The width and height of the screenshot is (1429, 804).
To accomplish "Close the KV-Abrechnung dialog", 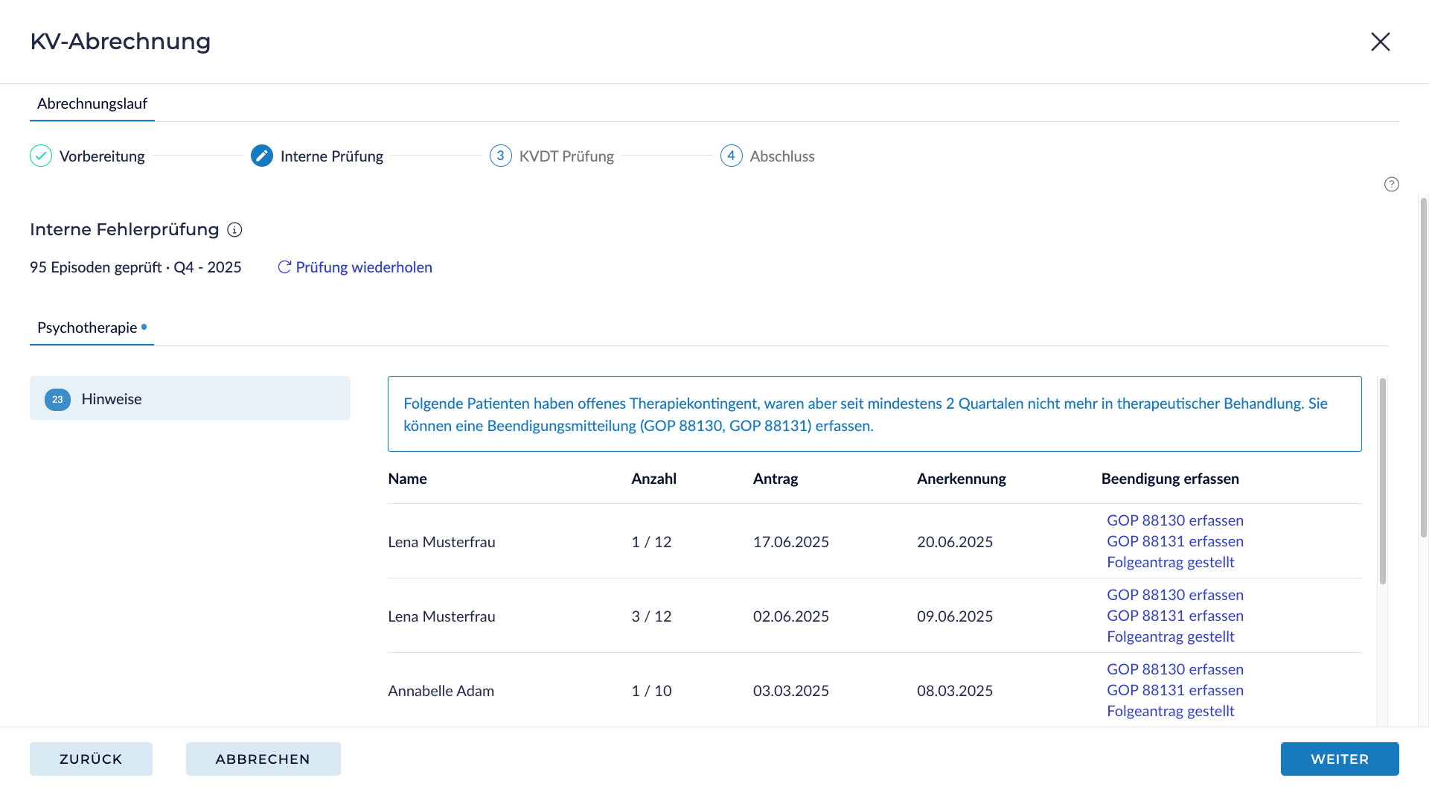I will [x=1380, y=42].
